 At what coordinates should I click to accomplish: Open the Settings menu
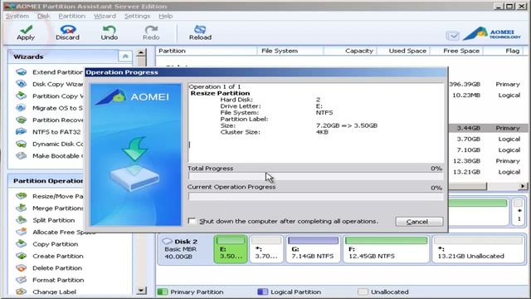pyautogui.click(x=137, y=16)
